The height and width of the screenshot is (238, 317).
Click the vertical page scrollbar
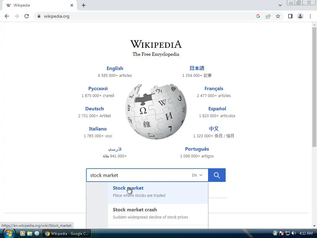point(314,87)
